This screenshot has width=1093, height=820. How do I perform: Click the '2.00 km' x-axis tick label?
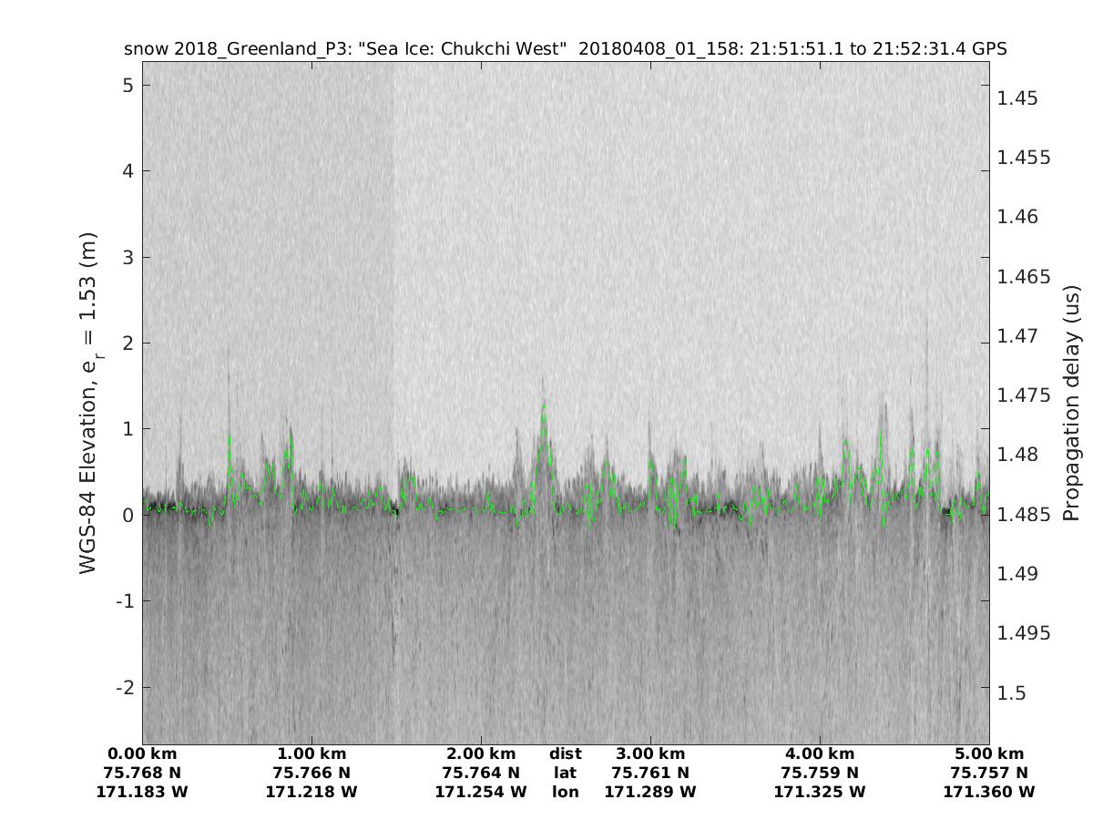pyautogui.click(x=481, y=753)
